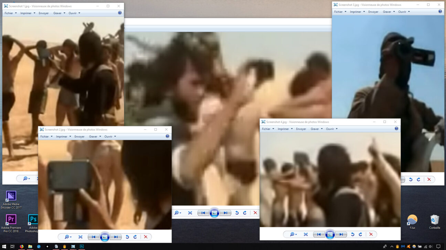Open Ouvrir menu in Screenshot 1.jpg window
This screenshot has width=446, height=250.
click(x=74, y=13)
